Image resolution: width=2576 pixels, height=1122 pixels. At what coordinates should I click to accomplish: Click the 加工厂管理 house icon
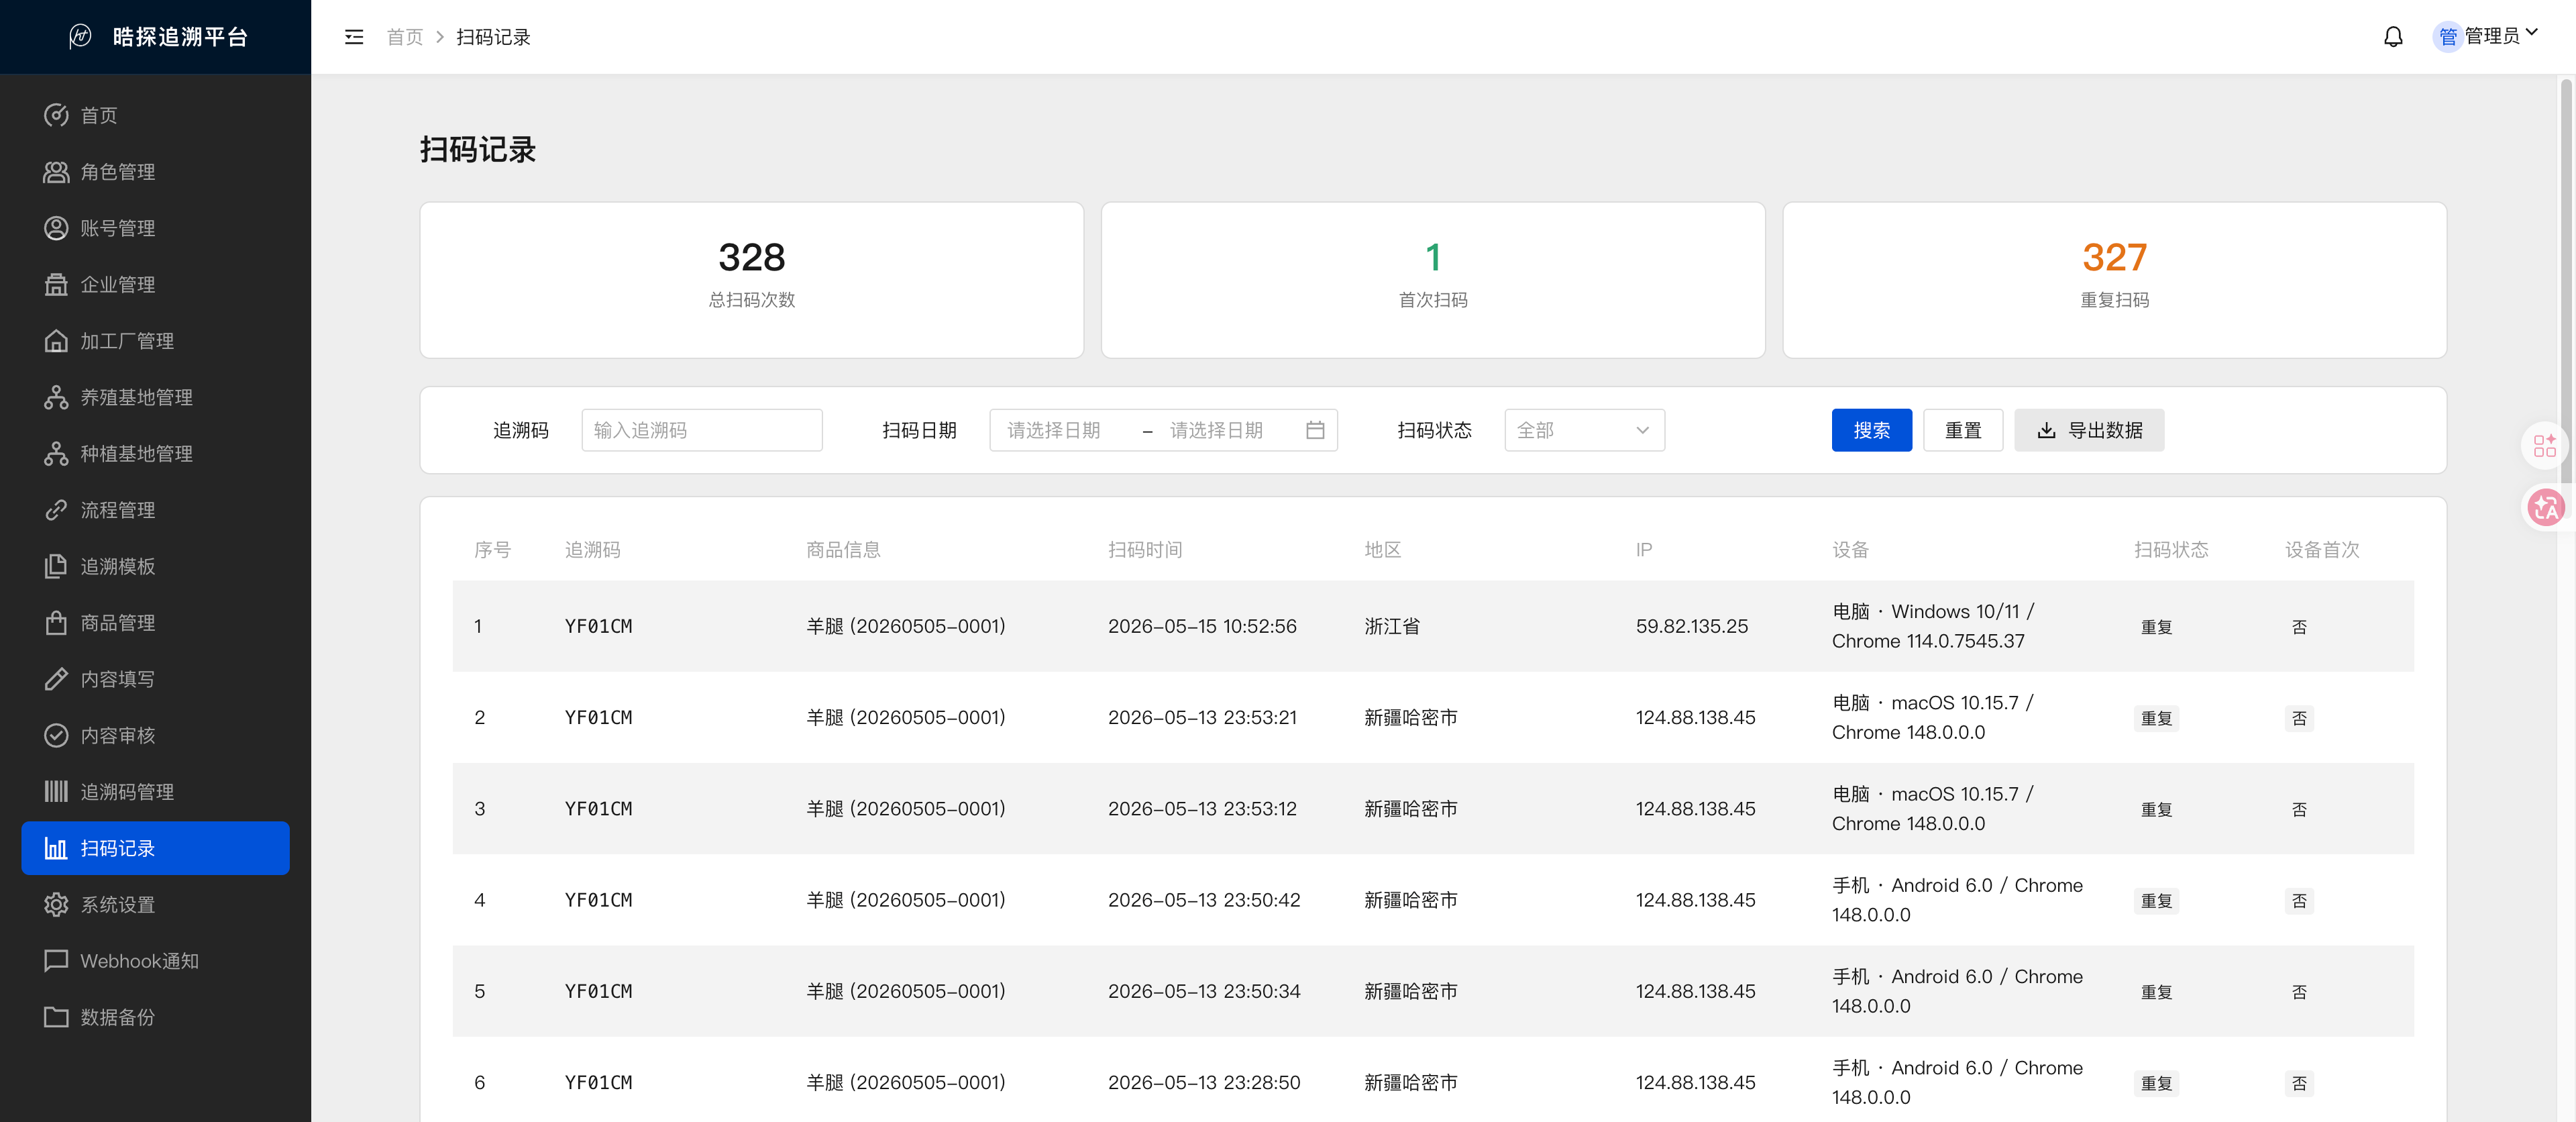[x=56, y=341]
